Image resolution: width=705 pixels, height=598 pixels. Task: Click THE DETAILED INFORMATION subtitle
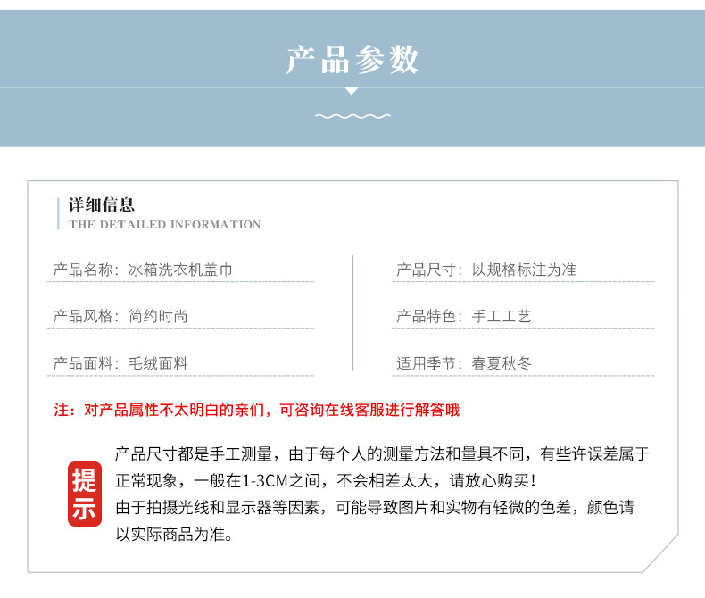pos(164,224)
